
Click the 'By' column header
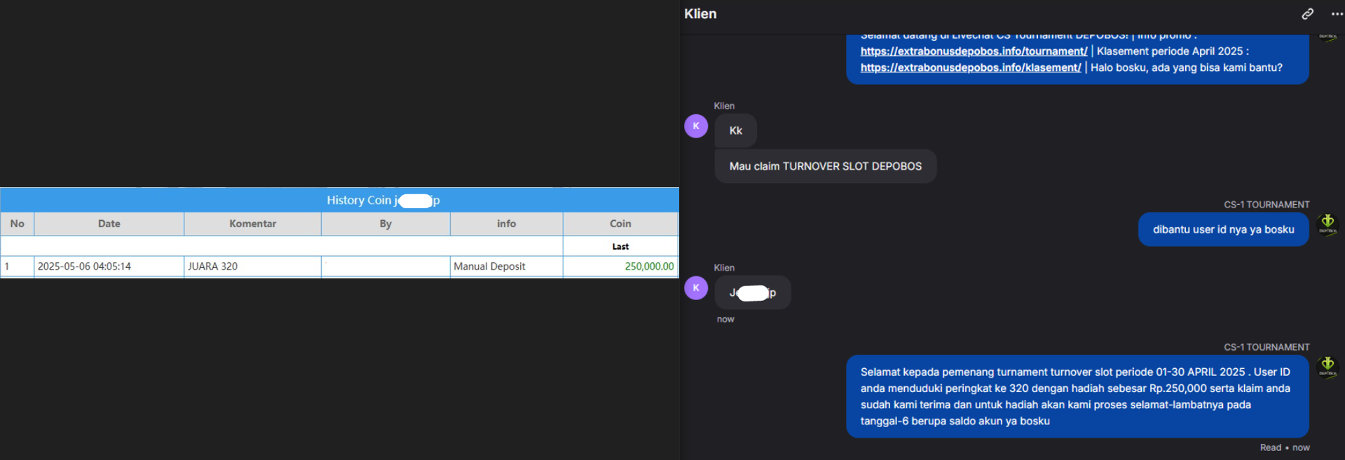[385, 224]
